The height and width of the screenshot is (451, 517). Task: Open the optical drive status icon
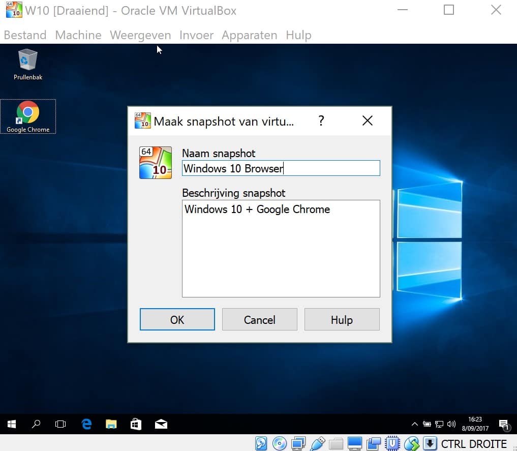pyautogui.click(x=280, y=443)
